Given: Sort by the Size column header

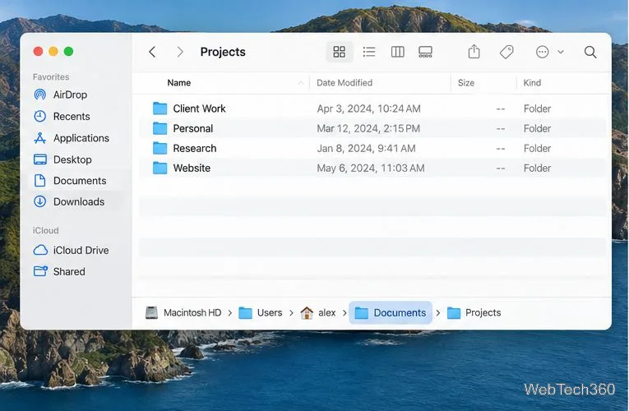Looking at the screenshot, I should [x=466, y=82].
